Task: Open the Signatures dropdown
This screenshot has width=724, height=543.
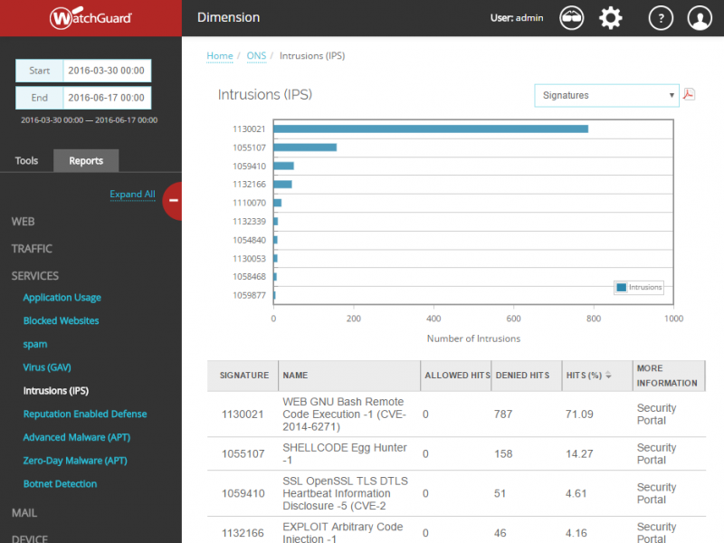Action: [606, 94]
